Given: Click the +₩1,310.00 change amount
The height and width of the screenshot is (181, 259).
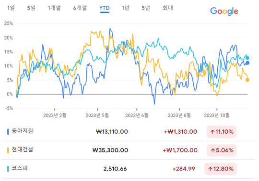Looking at the screenshot, I should pyautogui.click(x=180, y=132).
